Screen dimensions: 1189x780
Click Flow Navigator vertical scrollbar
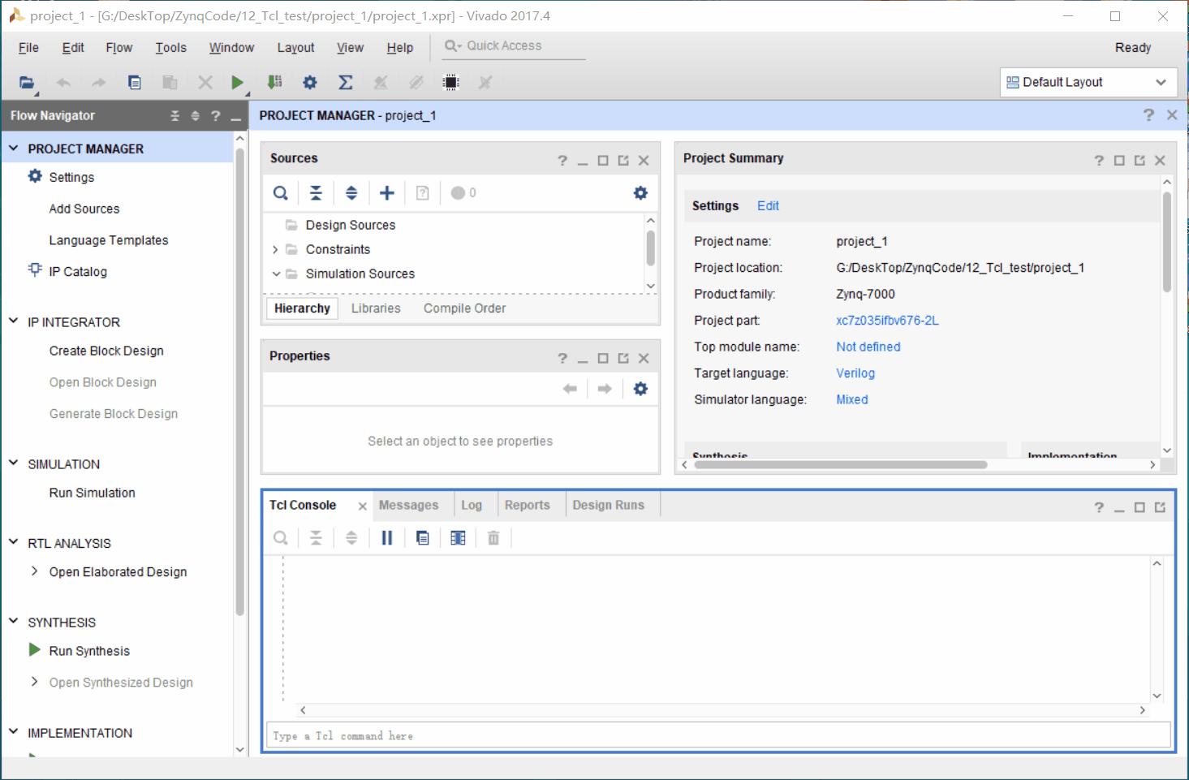(239, 381)
